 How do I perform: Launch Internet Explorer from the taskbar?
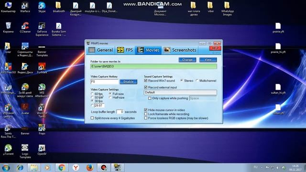[20, 168]
